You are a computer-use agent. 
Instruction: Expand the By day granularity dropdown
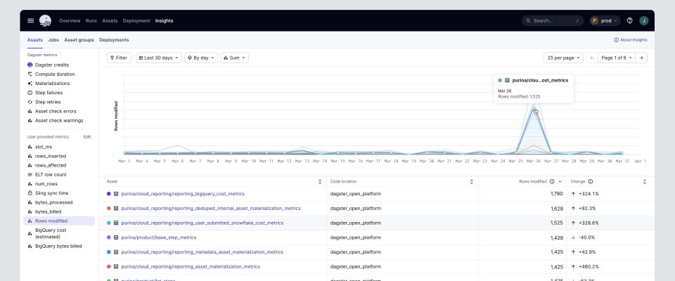tap(201, 58)
